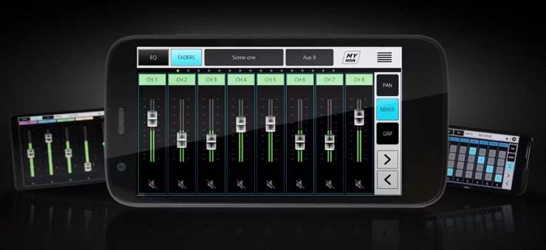This screenshot has height=250, width=546.
Task: Select the CH 4 channel label
Action: pyautogui.click(x=241, y=80)
